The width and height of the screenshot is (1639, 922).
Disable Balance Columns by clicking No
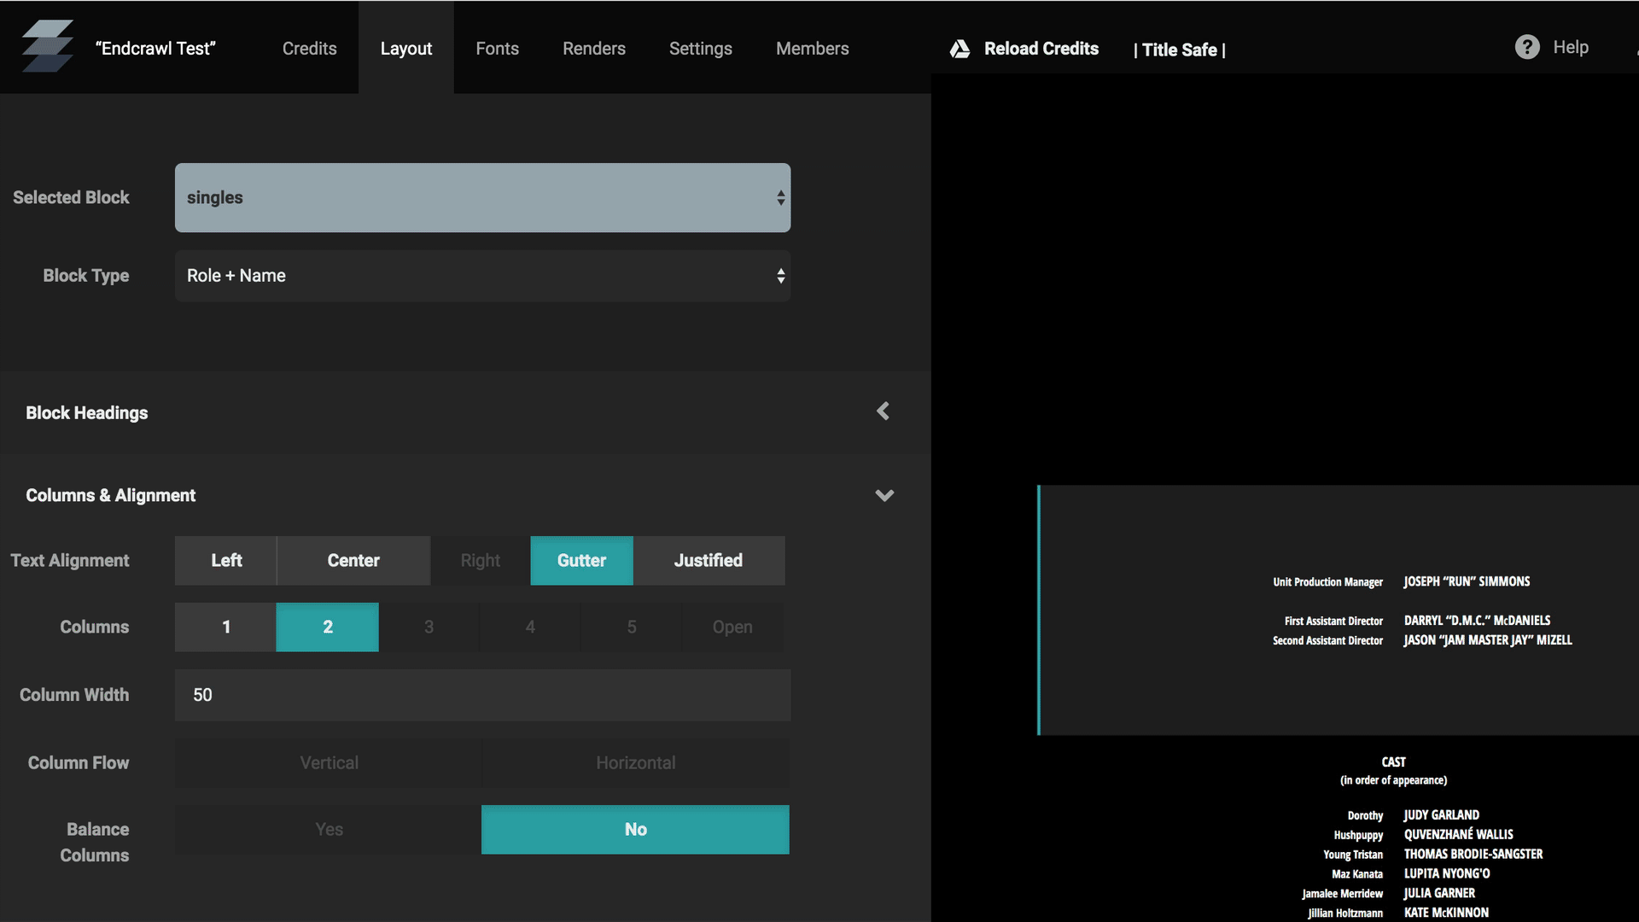634,829
